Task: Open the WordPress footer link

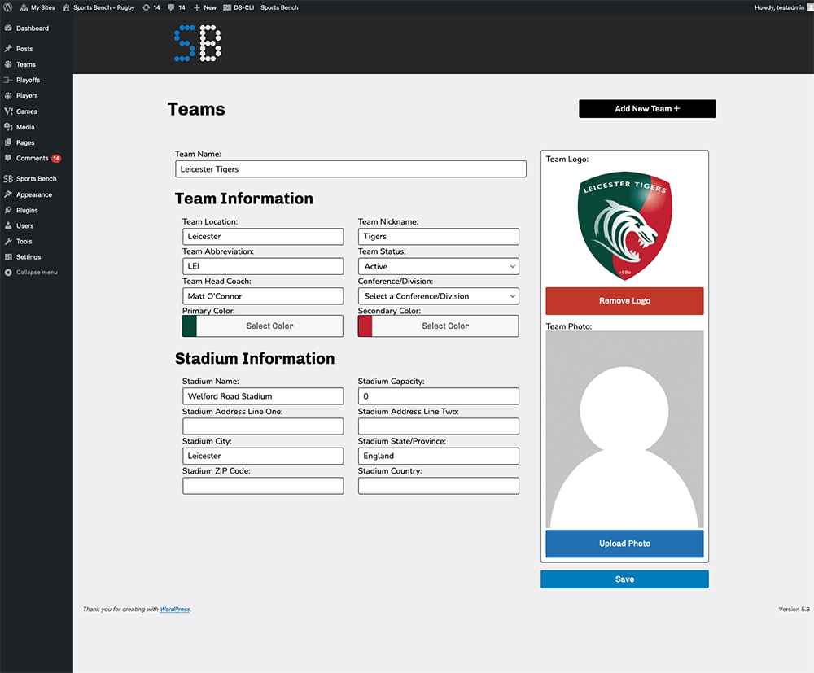Action: point(175,610)
